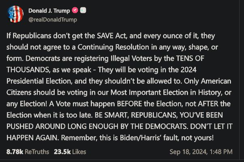The width and height of the screenshot is (244, 162).
Task: Click the Likes label
Action: point(79,152)
